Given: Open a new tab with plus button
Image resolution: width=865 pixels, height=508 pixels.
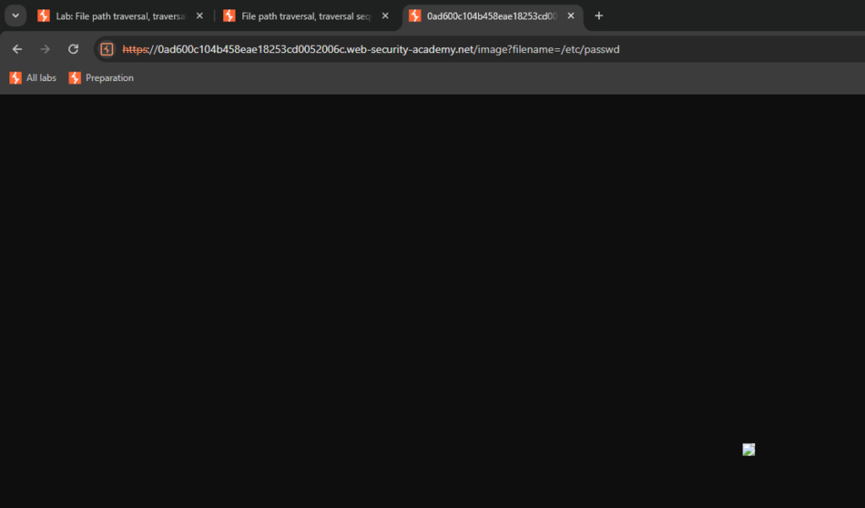Looking at the screenshot, I should coord(599,16).
